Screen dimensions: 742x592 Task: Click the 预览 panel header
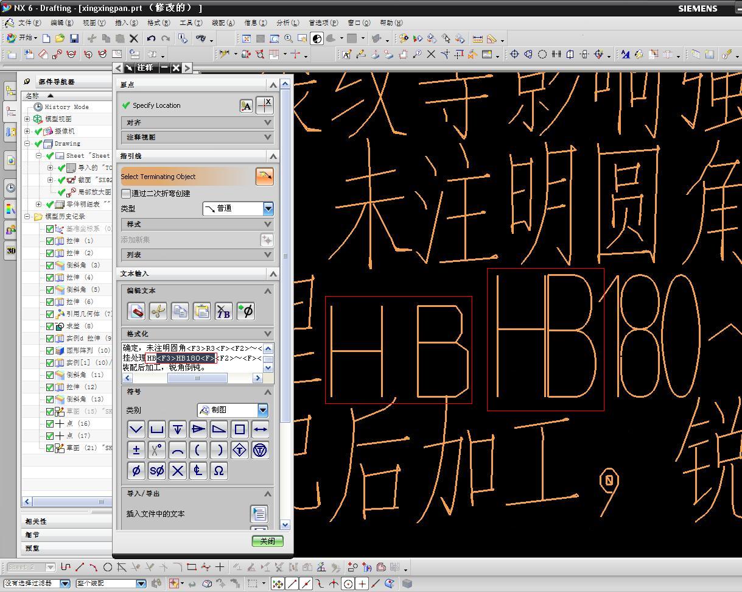[x=67, y=548]
